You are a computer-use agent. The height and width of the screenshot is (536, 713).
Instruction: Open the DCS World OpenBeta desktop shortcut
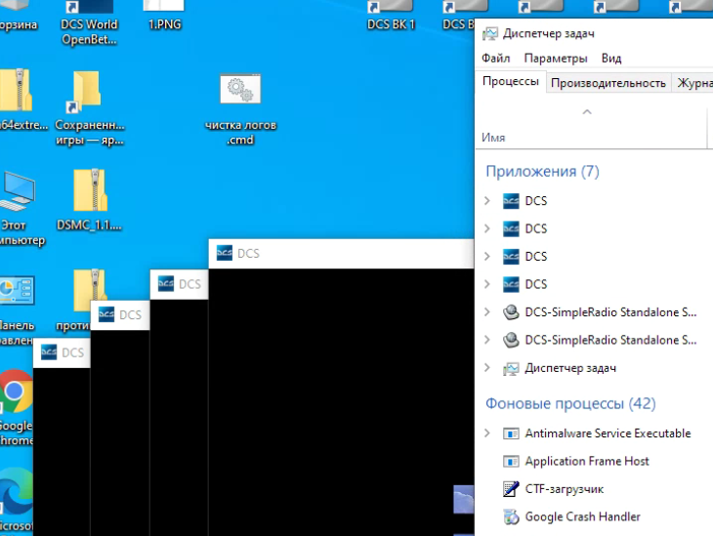(x=89, y=21)
